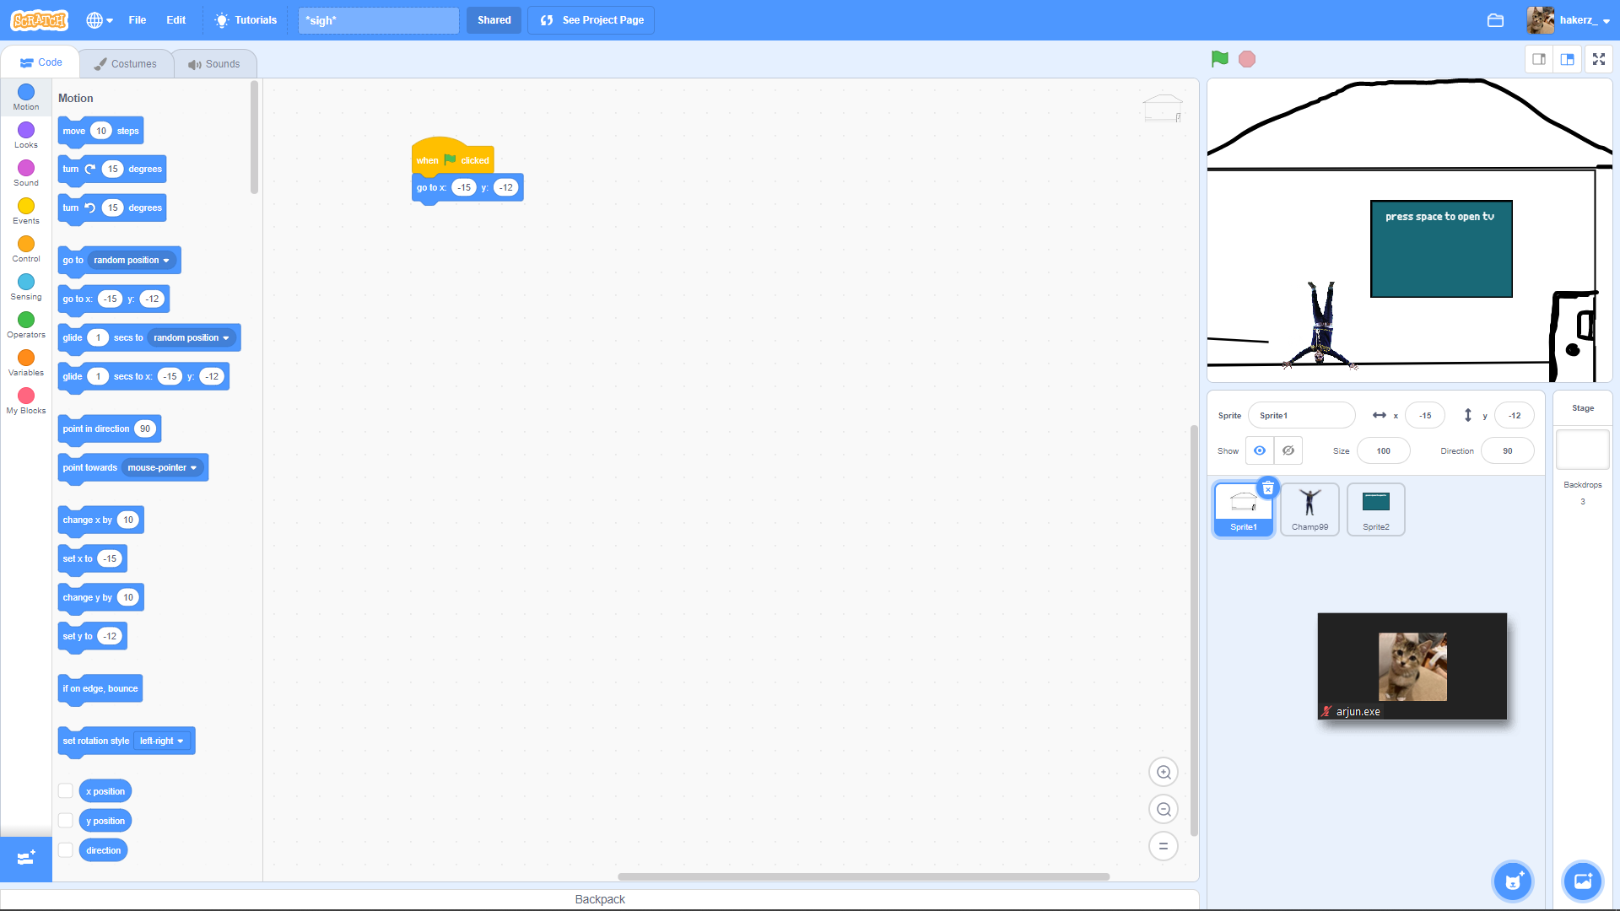Zoom out the code workspace
The width and height of the screenshot is (1620, 911).
pyautogui.click(x=1163, y=810)
